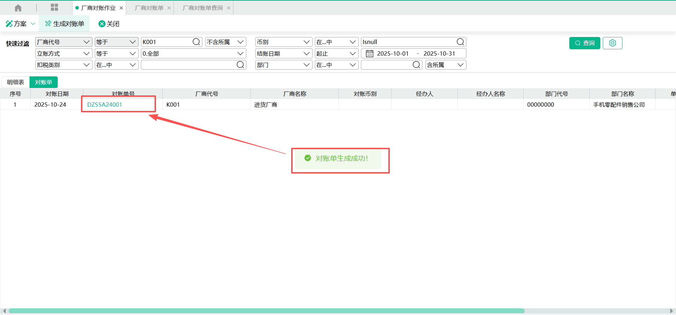Open statement link DZS5A24001
676x315 pixels.
(x=105, y=105)
